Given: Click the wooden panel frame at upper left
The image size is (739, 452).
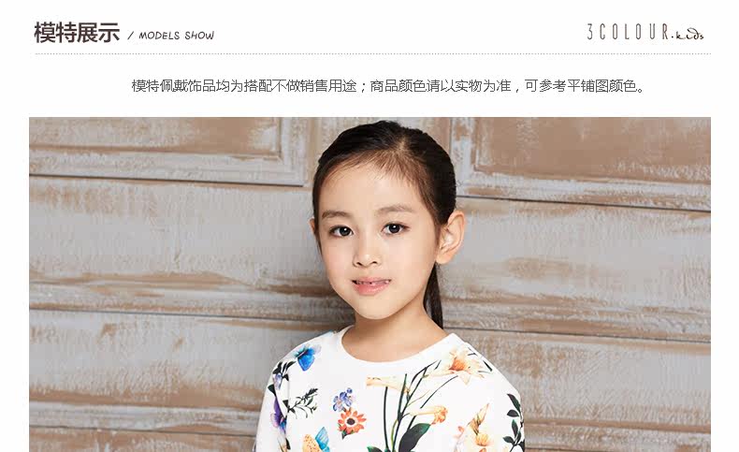Looking at the screenshot, I should 168,151.
